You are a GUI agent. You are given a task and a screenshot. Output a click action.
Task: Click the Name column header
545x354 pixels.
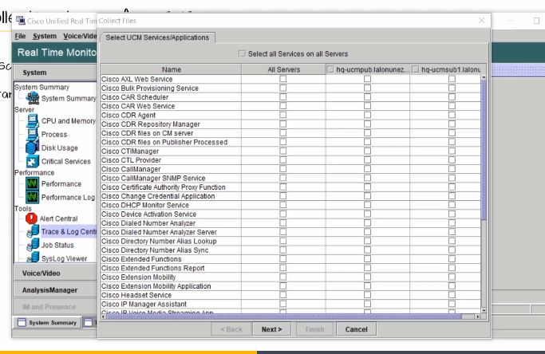coord(171,69)
